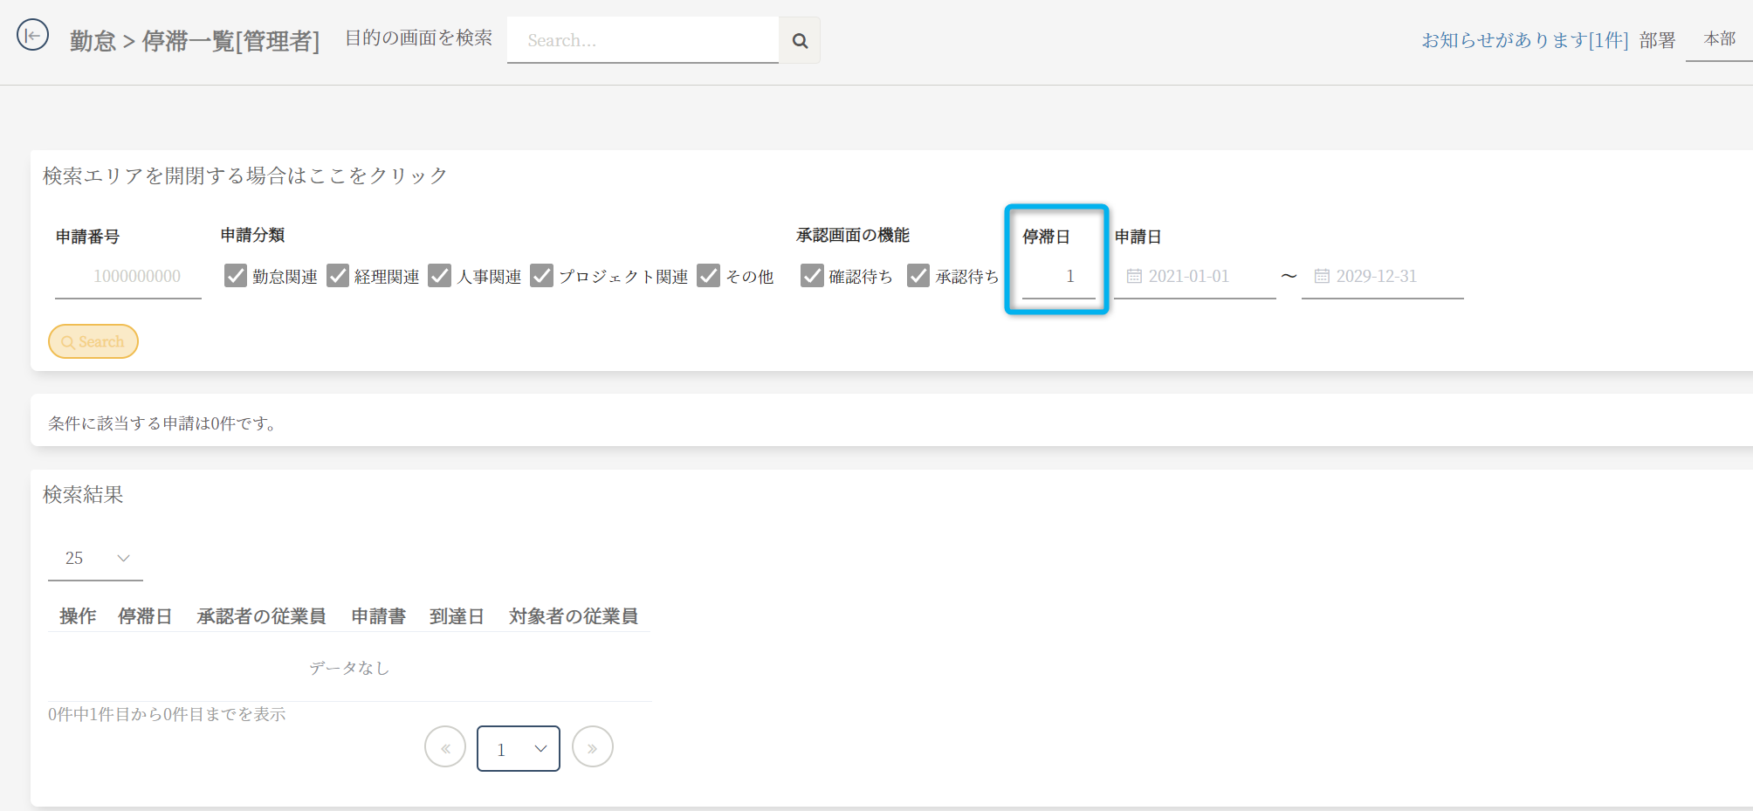This screenshot has width=1753, height=811.
Task: Collapse the search area header text
Action: coord(244,175)
